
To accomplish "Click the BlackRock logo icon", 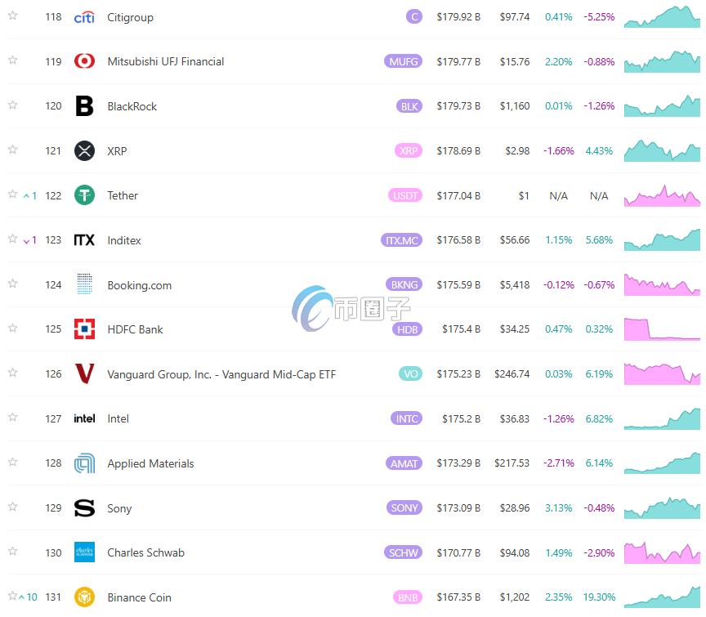I will click(x=84, y=106).
